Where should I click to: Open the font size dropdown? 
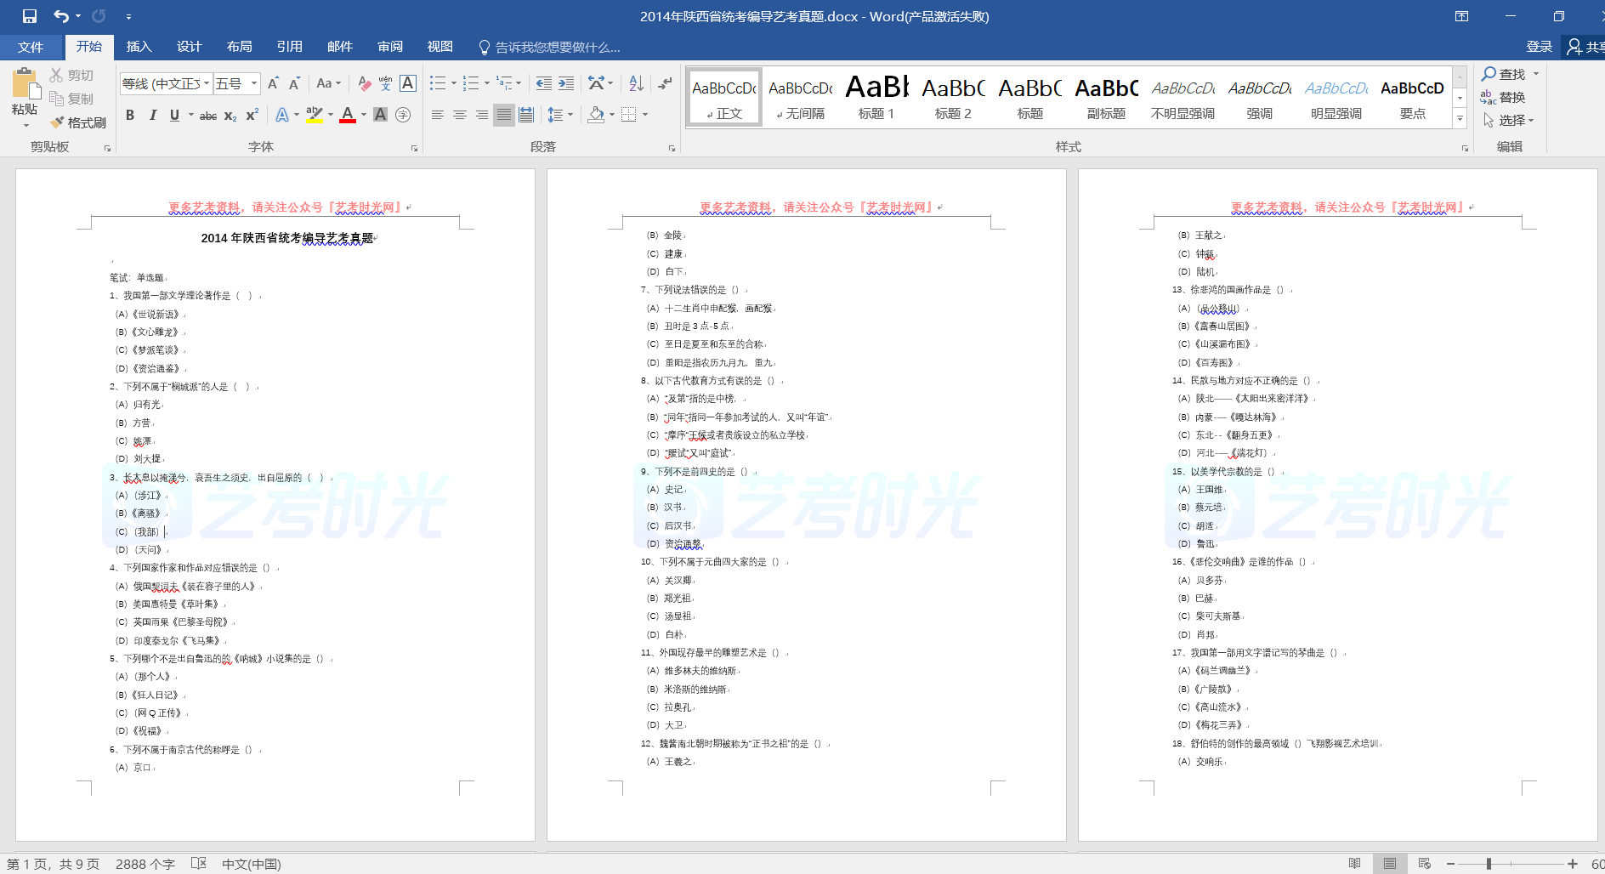click(x=254, y=83)
